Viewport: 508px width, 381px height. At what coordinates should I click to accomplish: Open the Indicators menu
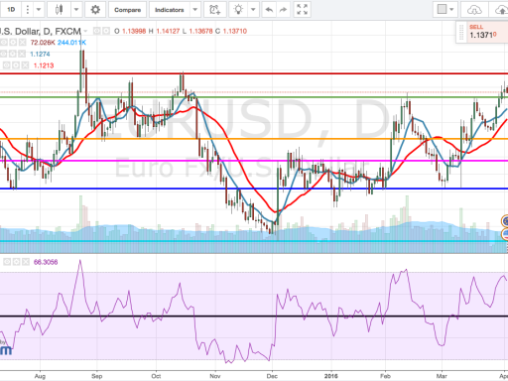pos(170,10)
